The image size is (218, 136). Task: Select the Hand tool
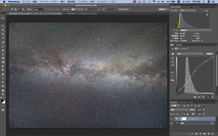3,90
